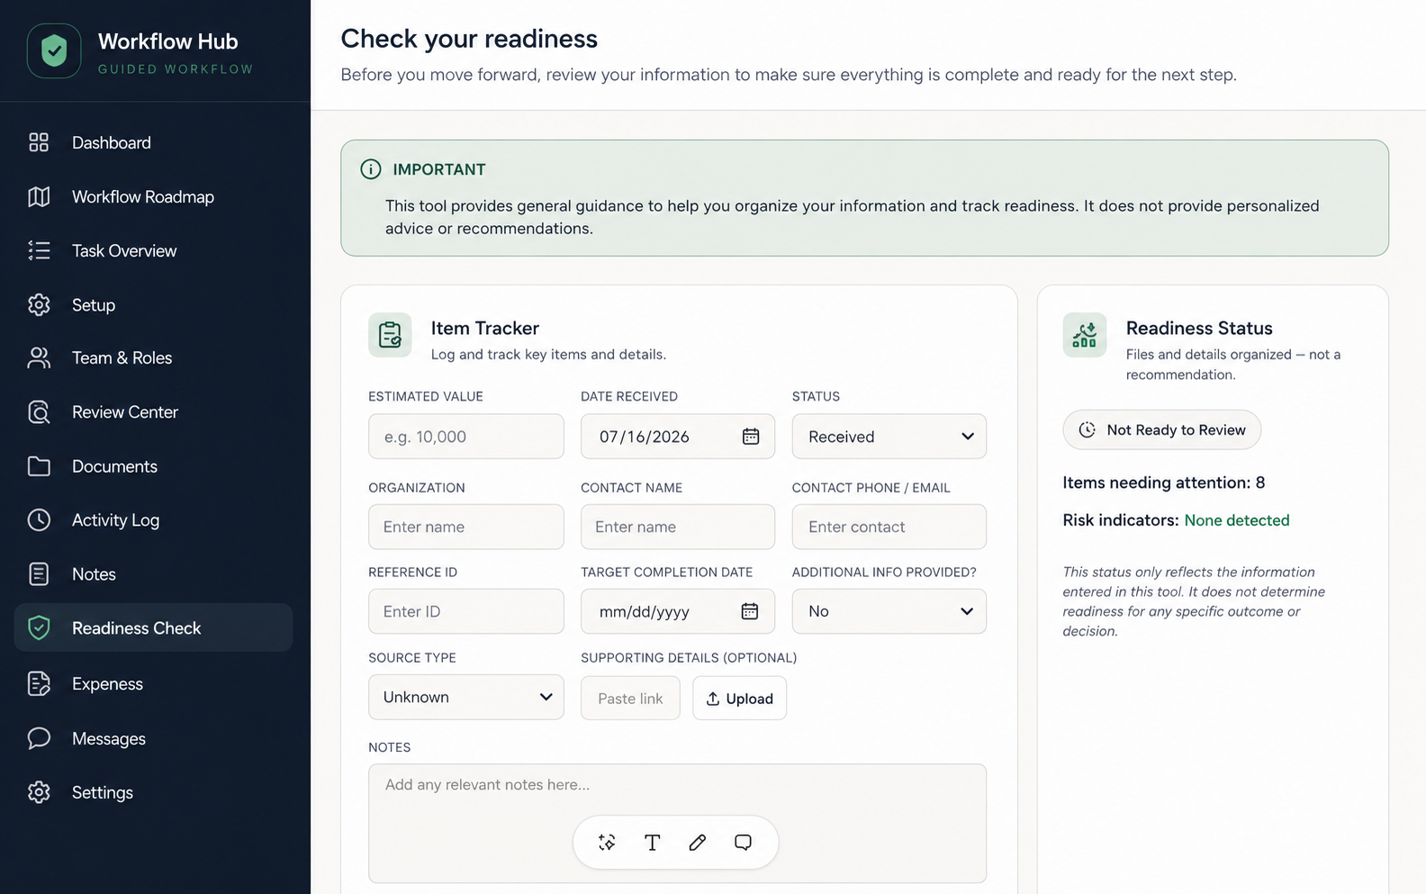This screenshot has height=894, width=1426.
Task: Click the AI sparkle tool in notes toolbar
Action: click(x=607, y=843)
